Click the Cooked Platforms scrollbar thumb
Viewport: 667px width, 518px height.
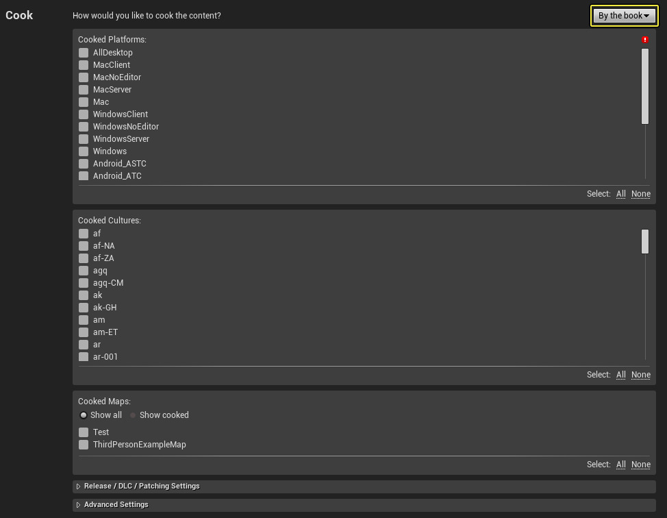[x=645, y=86]
